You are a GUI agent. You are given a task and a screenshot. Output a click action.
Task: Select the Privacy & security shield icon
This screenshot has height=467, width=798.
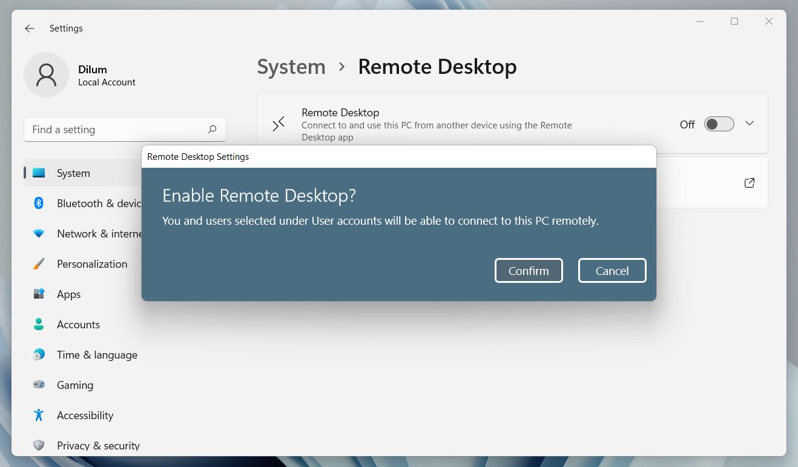click(x=39, y=445)
